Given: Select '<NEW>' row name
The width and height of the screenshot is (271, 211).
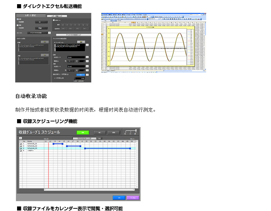Looking at the screenshot, I should point(30,151).
